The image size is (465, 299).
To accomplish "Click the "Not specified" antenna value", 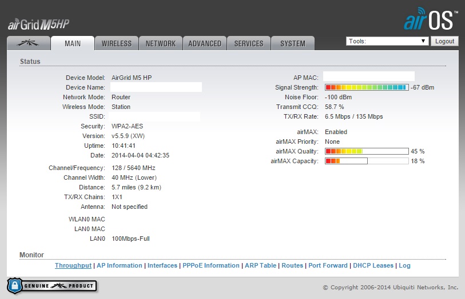I will (129, 207).
